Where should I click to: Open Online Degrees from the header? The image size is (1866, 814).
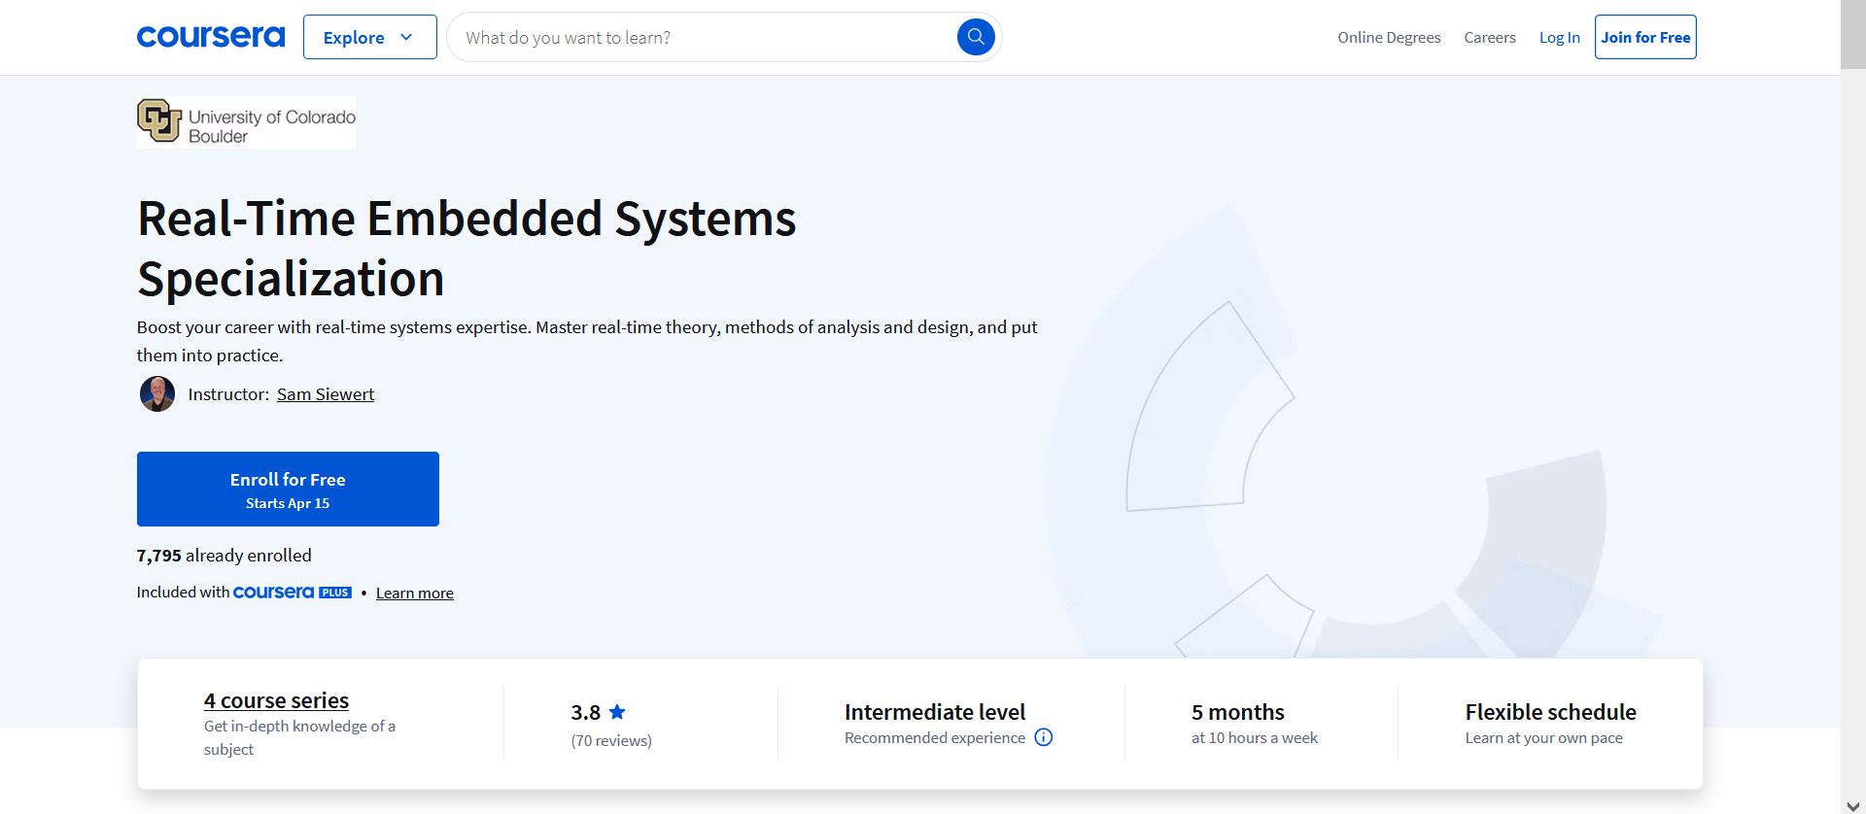pos(1389,37)
